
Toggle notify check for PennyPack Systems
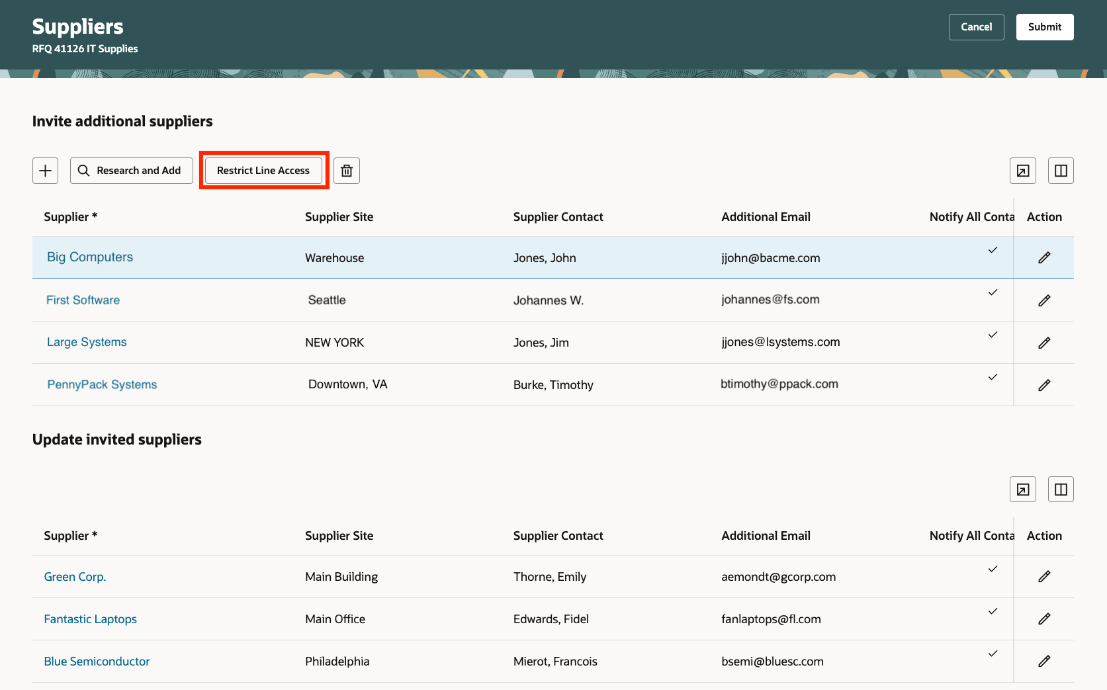click(x=993, y=377)
